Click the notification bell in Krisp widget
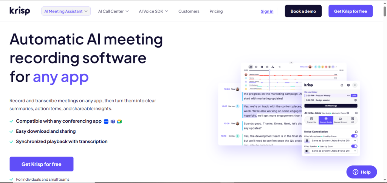Screen dimensions: 387x183 coord(342,85)
